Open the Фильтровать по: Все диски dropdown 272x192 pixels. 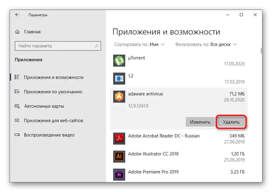coord(206,44)
